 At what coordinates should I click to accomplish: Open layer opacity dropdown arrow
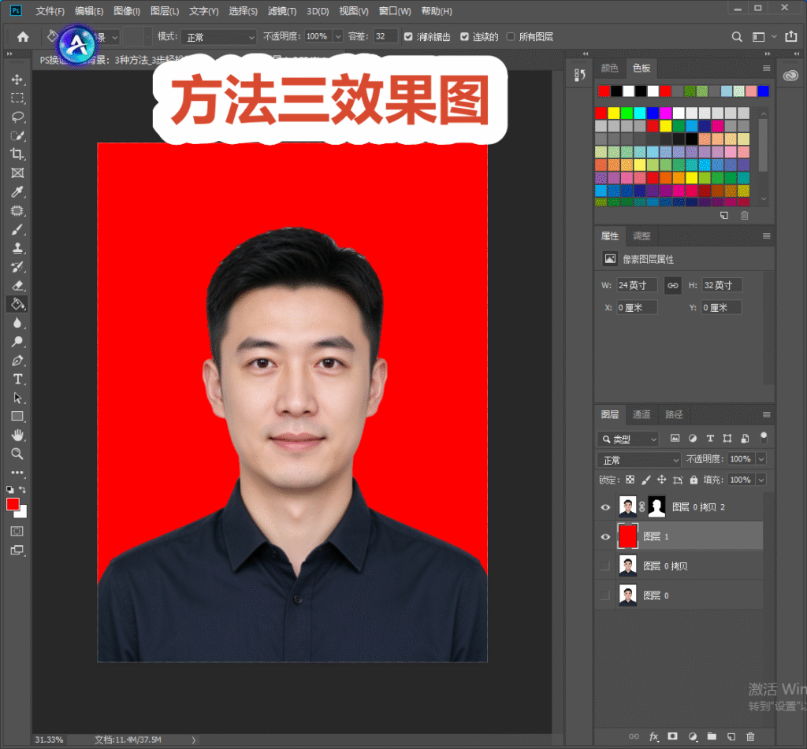coord(761,459)
